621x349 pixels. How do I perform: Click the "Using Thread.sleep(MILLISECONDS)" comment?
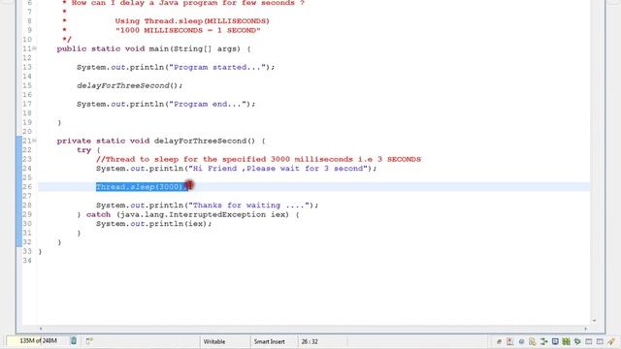pos(192,21)
